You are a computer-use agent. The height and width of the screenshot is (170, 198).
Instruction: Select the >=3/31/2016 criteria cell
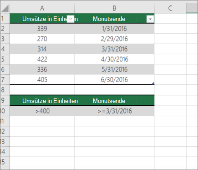114,111
